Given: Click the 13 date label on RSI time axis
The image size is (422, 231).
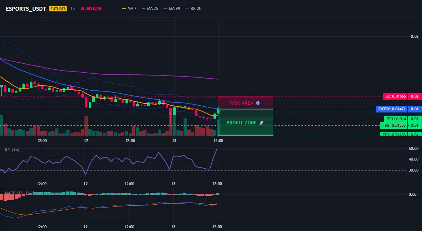Looking at the screenshot, I should pyautogui.click(x=173, y=184).
